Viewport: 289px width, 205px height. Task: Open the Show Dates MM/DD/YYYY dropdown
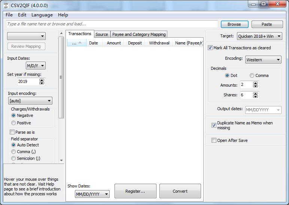pyautogui.click(x=92, y=194)
